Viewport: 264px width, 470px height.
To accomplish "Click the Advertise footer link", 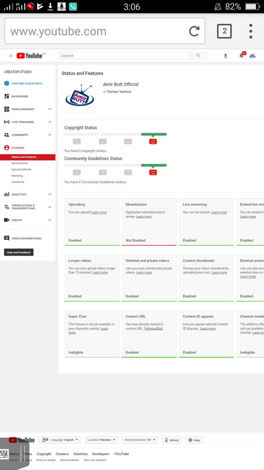I will click(x=81, y=454).
